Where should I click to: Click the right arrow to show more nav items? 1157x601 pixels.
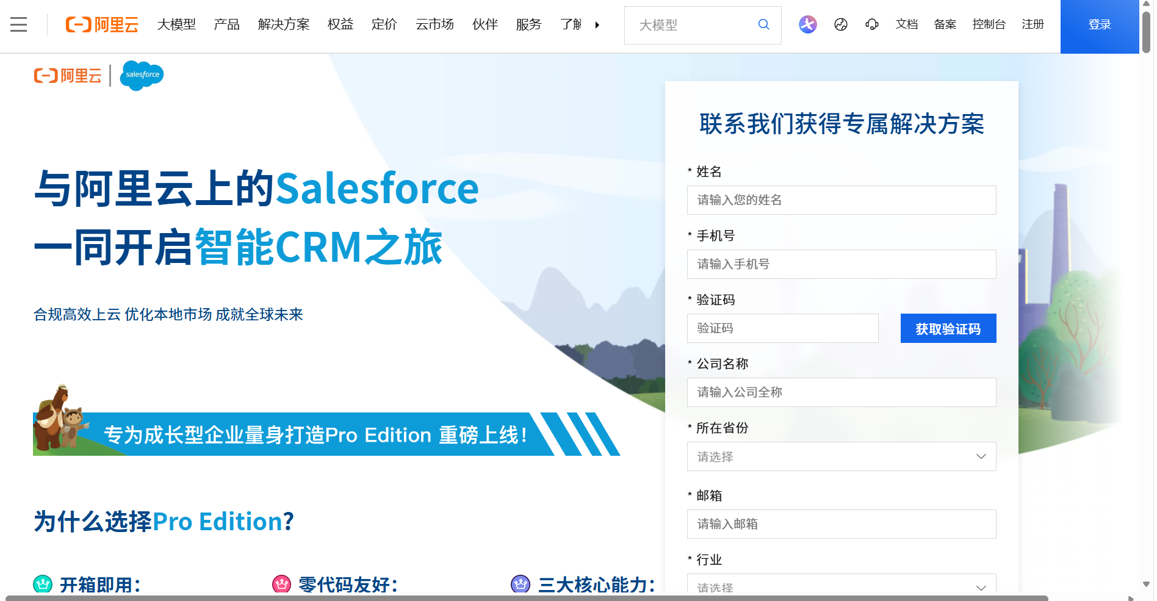(x=597, y=25)
